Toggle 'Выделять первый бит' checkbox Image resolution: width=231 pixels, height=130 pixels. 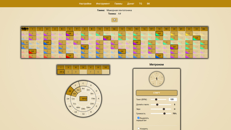click(138, 118)
